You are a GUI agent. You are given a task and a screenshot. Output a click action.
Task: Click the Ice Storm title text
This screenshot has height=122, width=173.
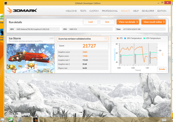15,38
